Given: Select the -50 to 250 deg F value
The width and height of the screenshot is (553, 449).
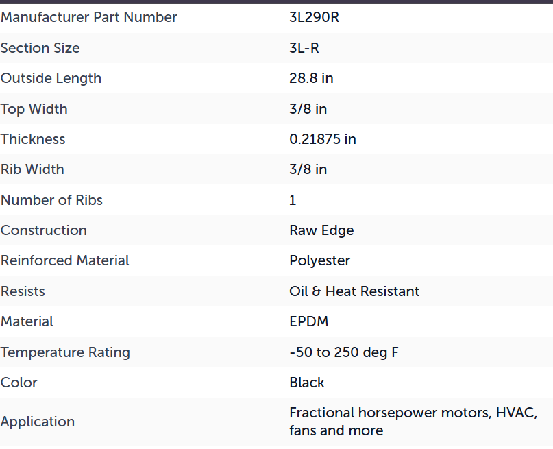Looking at the screenshot, I should tap(344, 352).
